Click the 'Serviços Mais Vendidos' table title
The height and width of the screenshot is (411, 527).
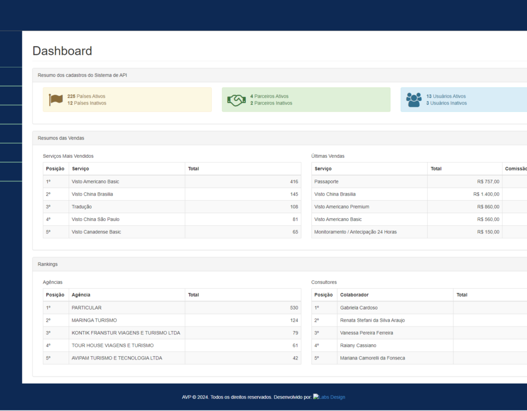click(x=68, y=156)
